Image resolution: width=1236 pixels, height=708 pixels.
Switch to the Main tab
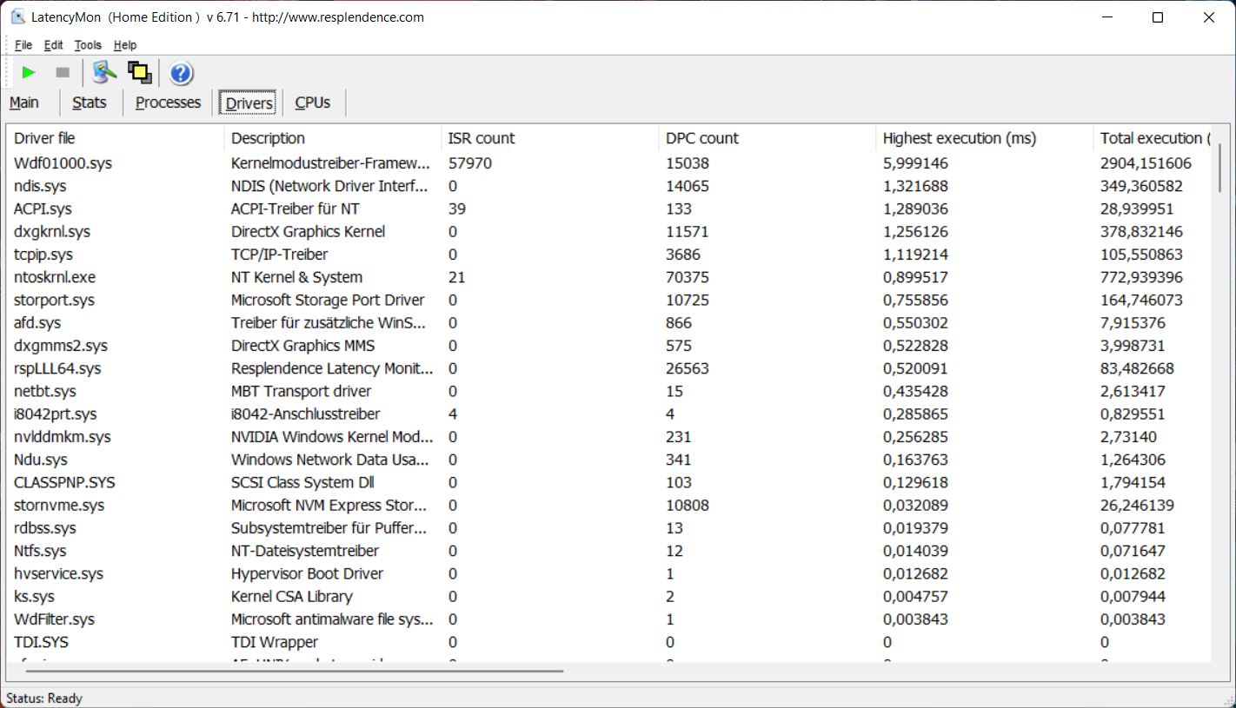[24, 103]
